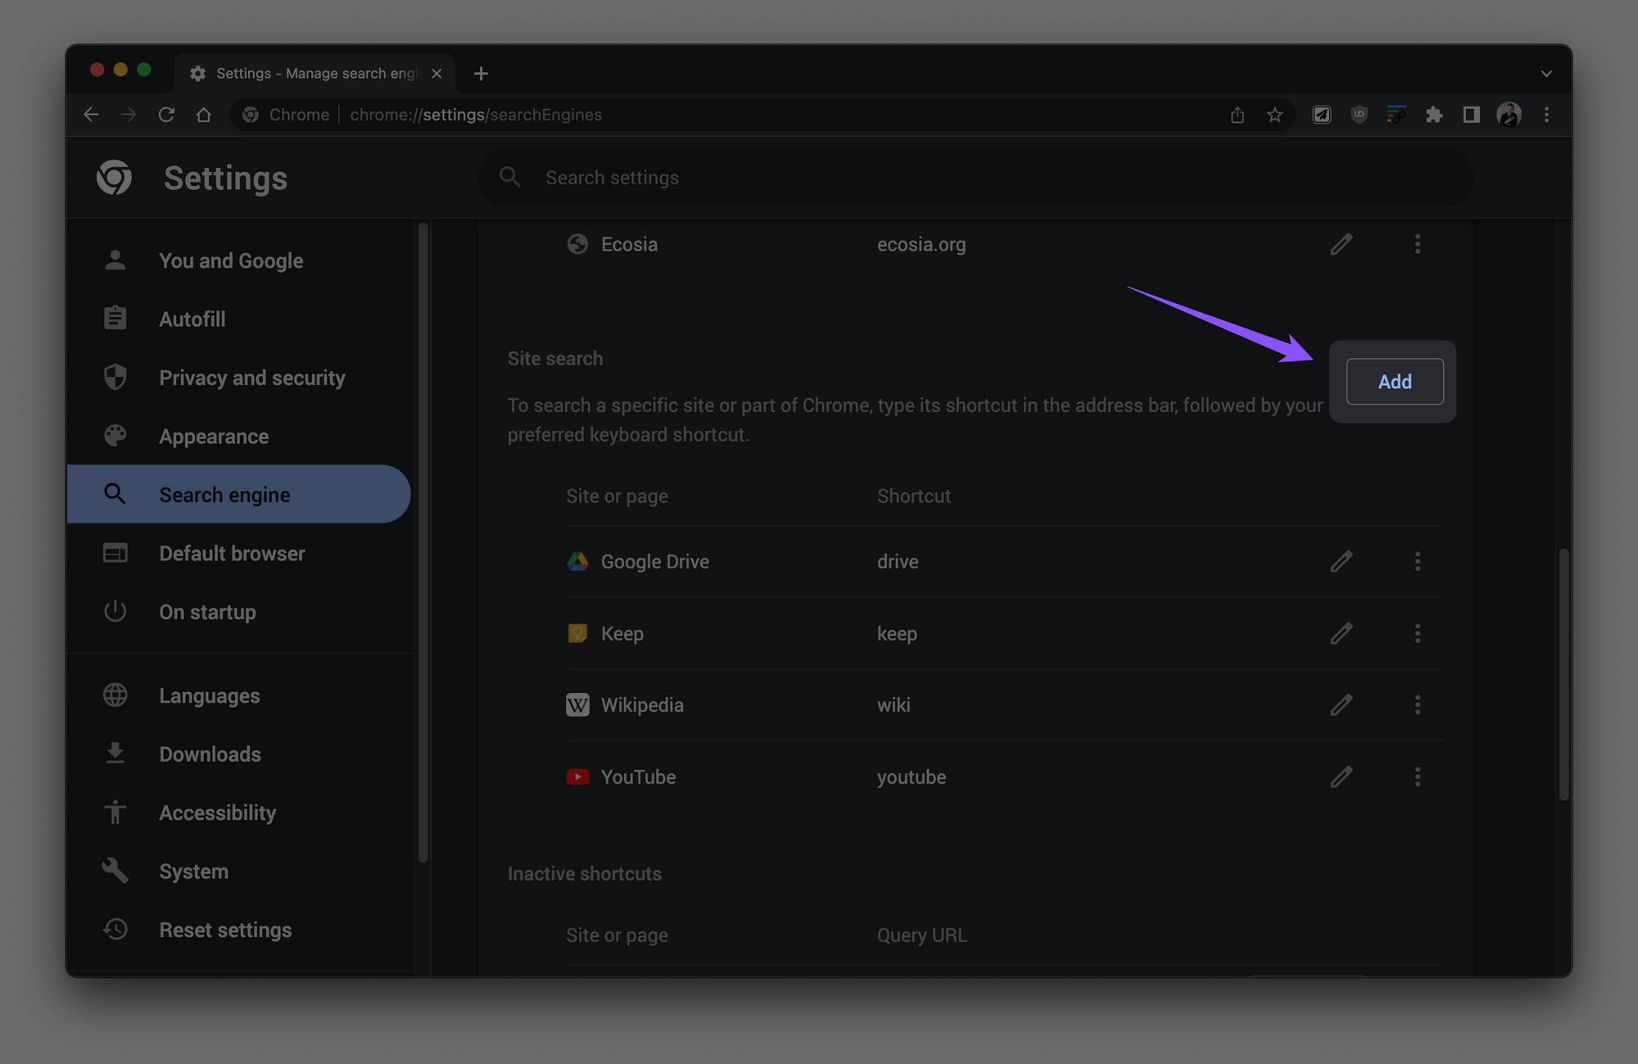This screenshot has height=1064, width=1638.
Task: Open the profile avatar menu
Action: click(x=1509, y=115)
